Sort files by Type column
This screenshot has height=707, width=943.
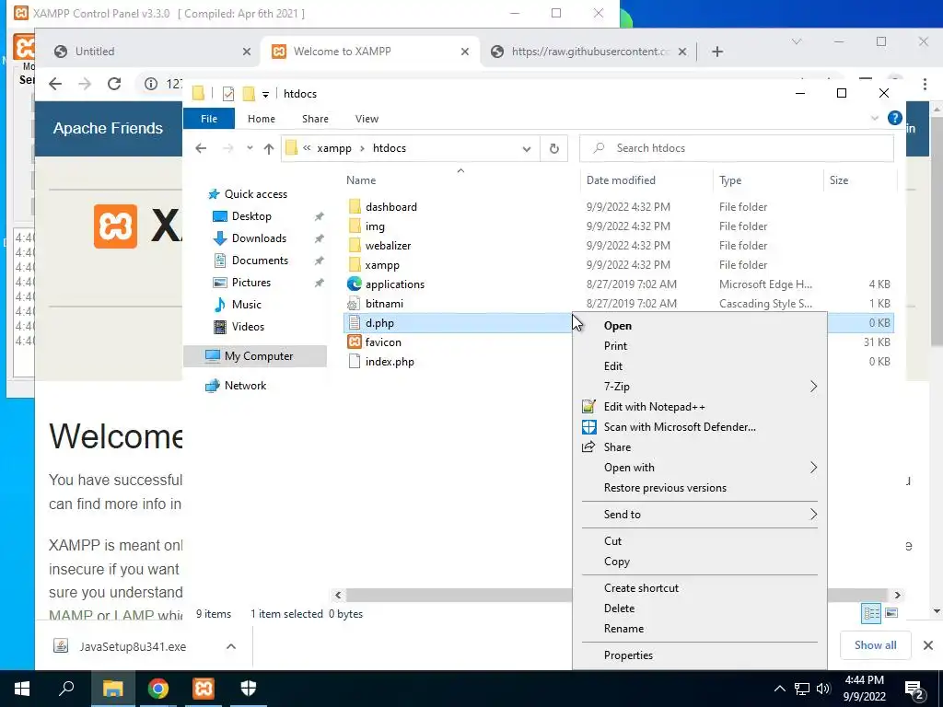pos(730,180)
